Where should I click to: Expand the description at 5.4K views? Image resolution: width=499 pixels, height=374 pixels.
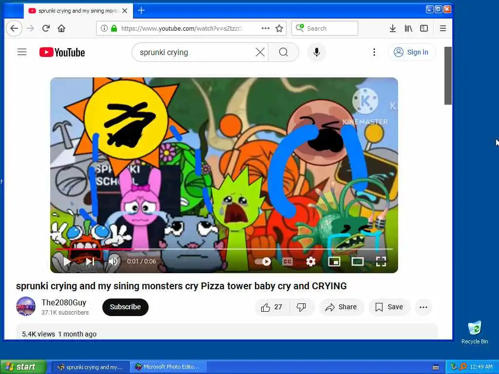click(227, 332)
